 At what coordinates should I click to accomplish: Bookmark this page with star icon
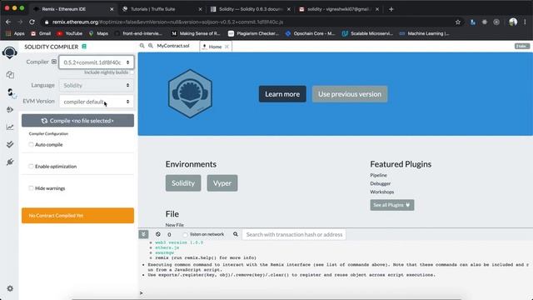click(x=458, y=22)
